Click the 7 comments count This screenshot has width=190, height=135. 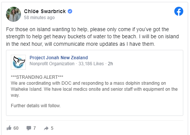tap(34, 128)
